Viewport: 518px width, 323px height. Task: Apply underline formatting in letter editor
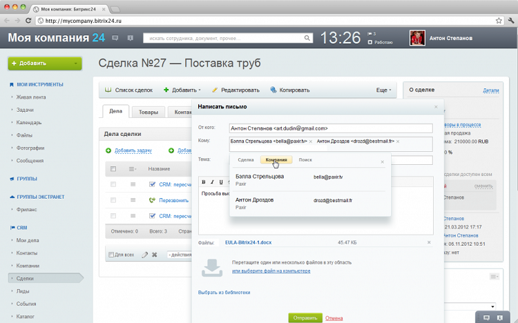(221, 182)
